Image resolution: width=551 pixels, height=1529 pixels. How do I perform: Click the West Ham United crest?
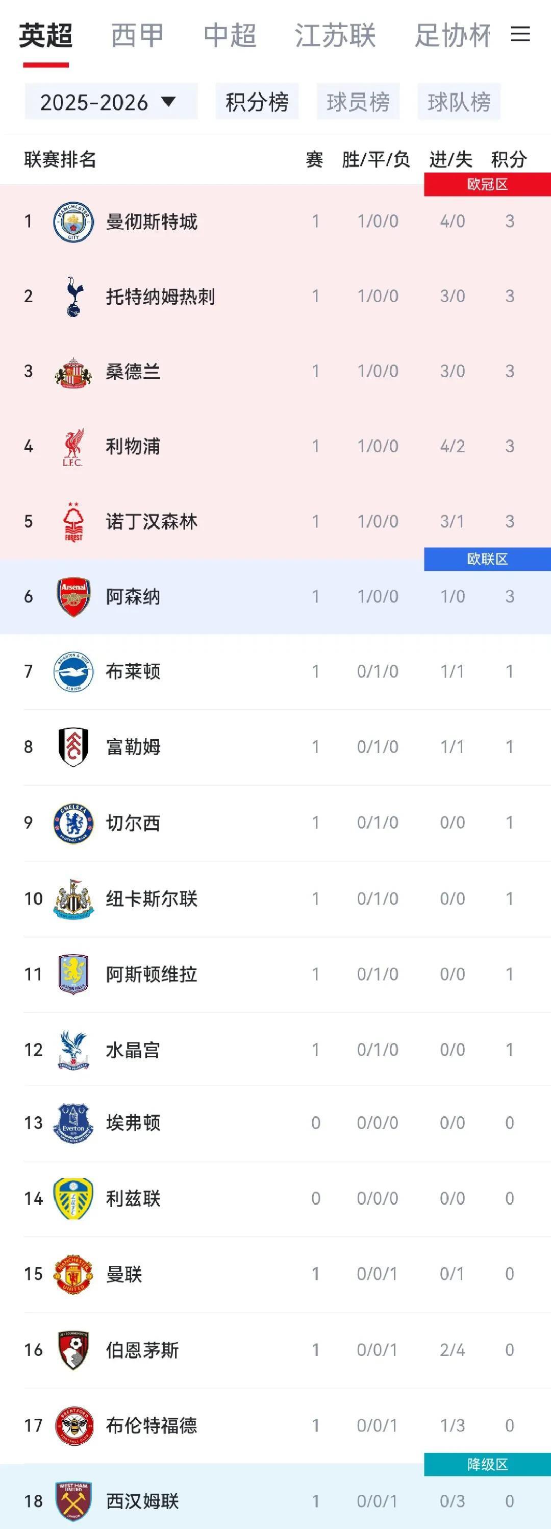tap(73, 1501)
